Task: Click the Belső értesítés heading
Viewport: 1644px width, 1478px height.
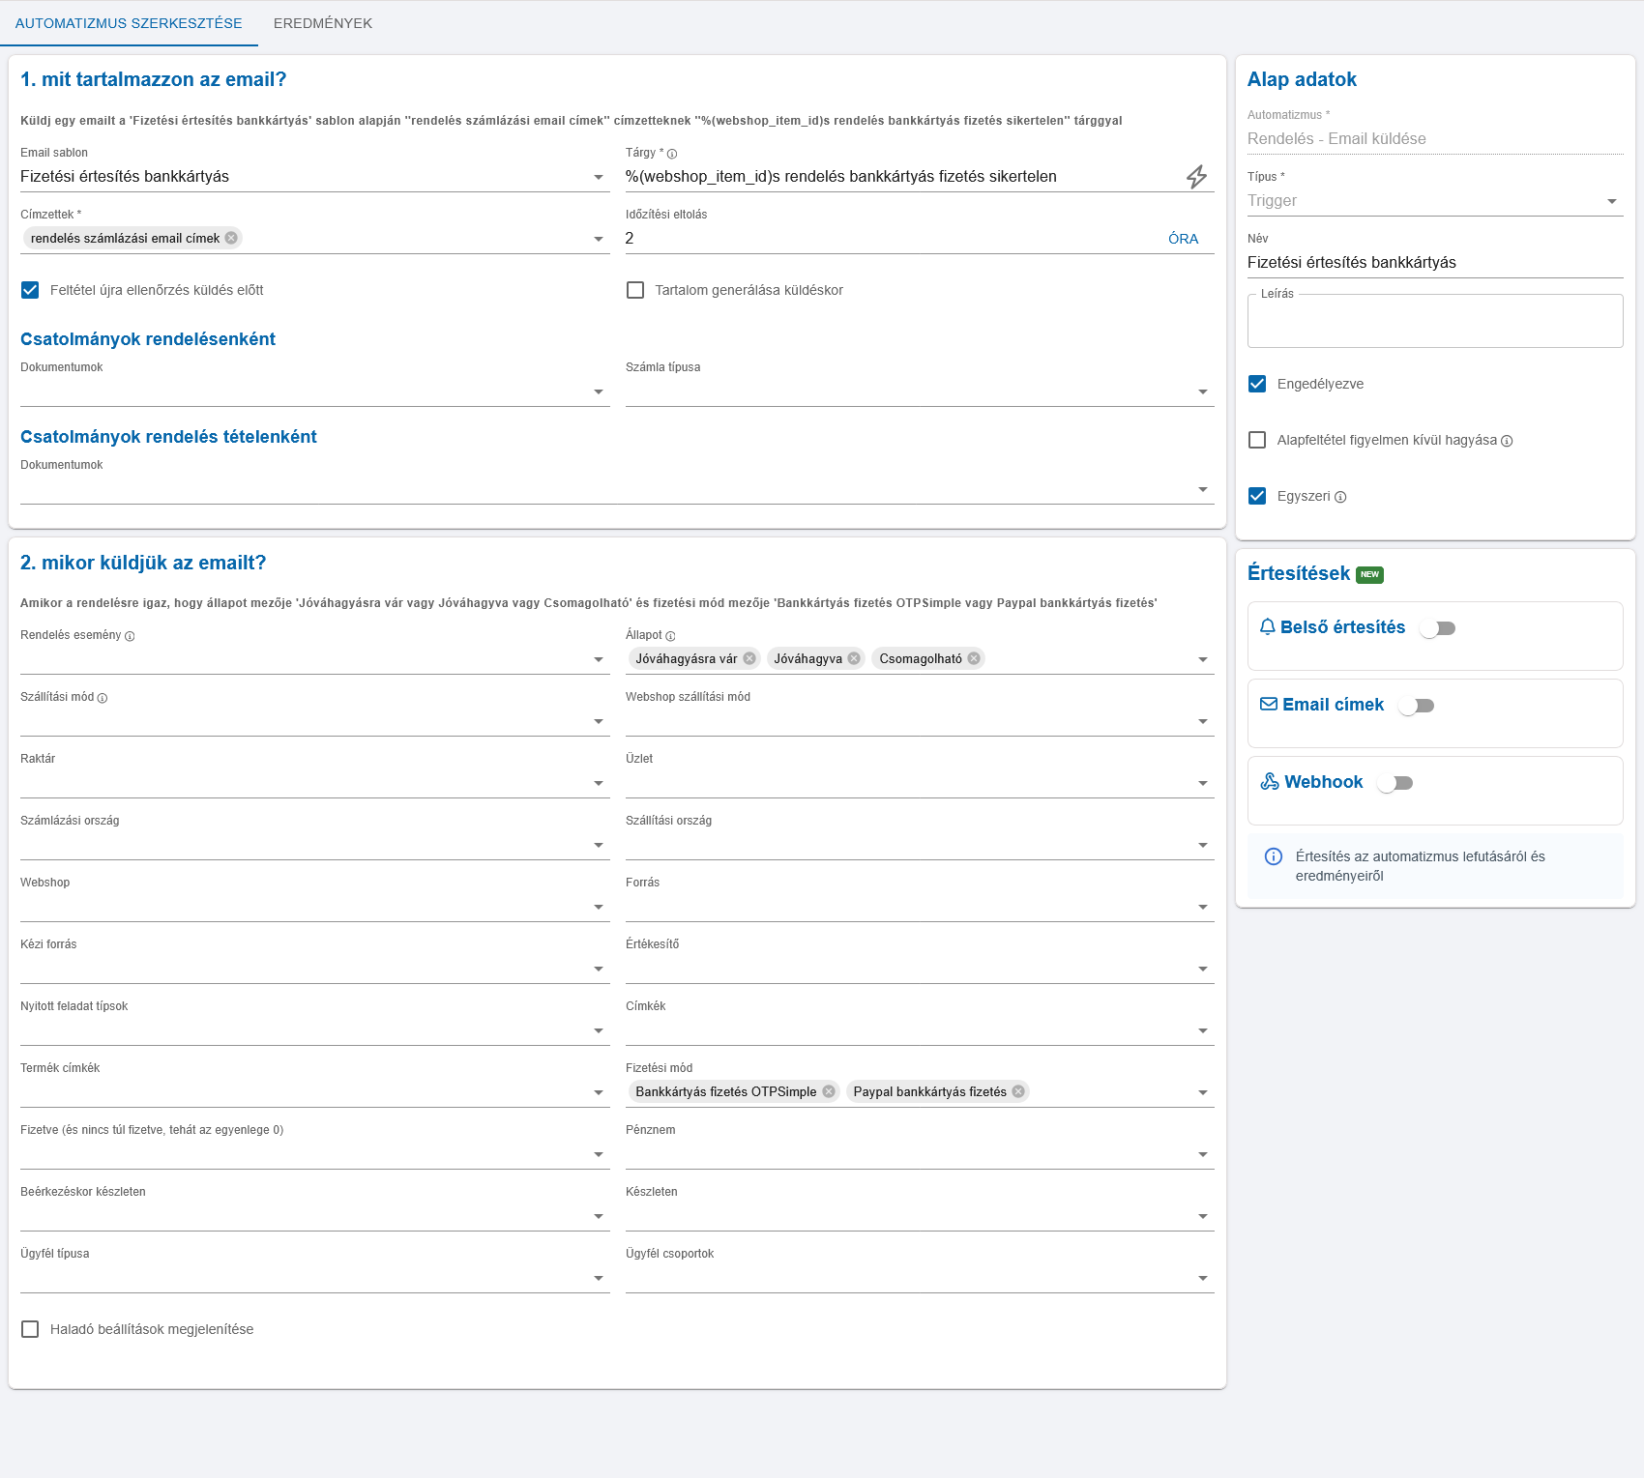Action: 1342,627
